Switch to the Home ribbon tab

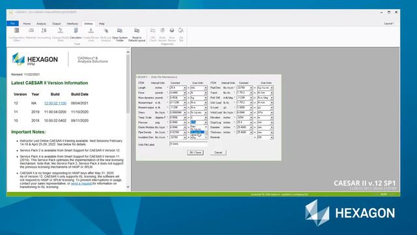(x=27, y=23)
